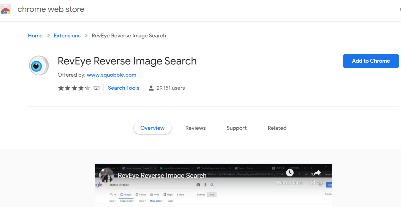Open the Extensions breadcrumb link

coord(67,36)
